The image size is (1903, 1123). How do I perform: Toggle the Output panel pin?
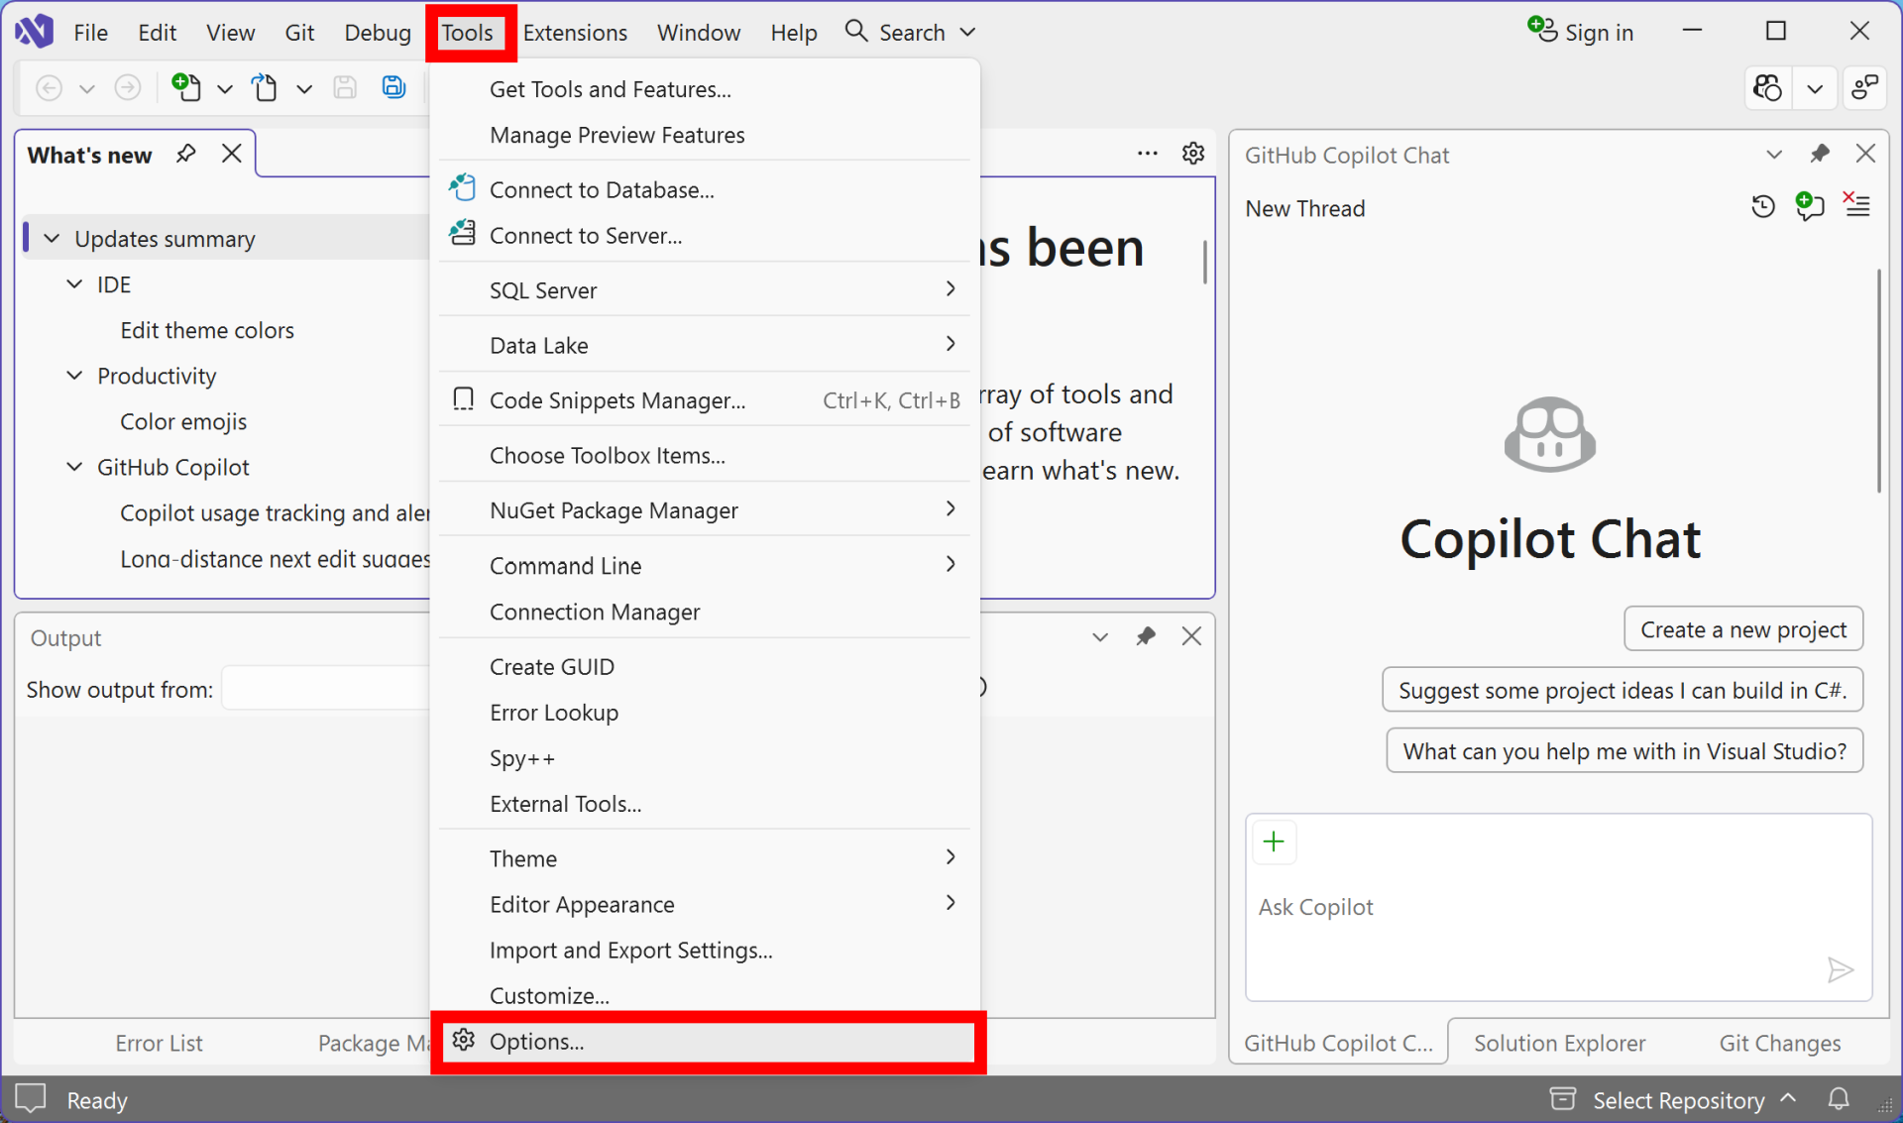1146,636
